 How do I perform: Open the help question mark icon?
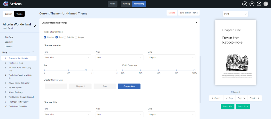click(x=259, y=4)
